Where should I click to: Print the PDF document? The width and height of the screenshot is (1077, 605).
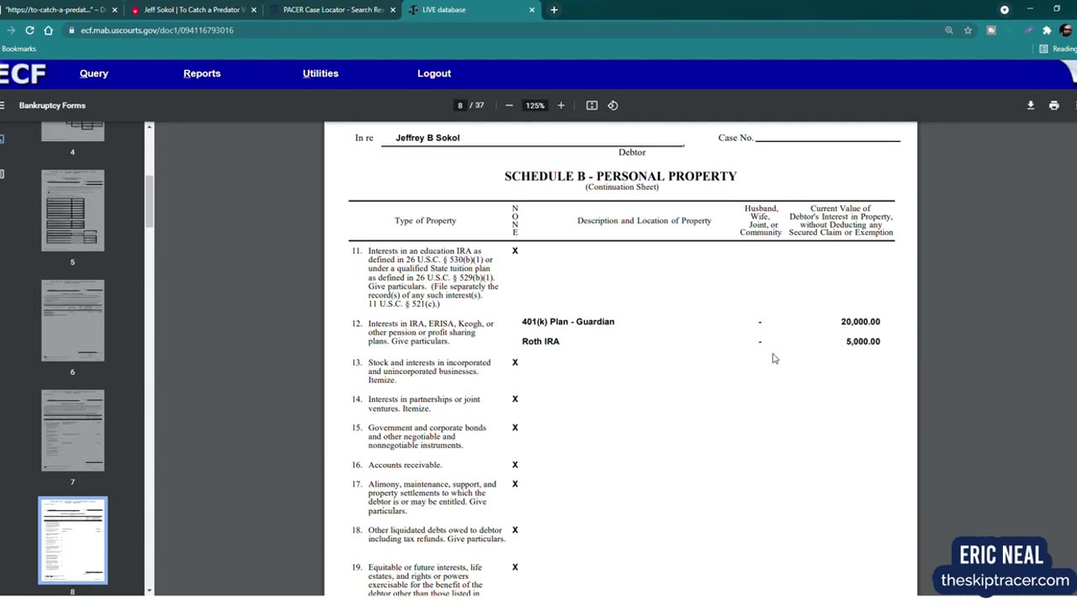pos(1053,105)
